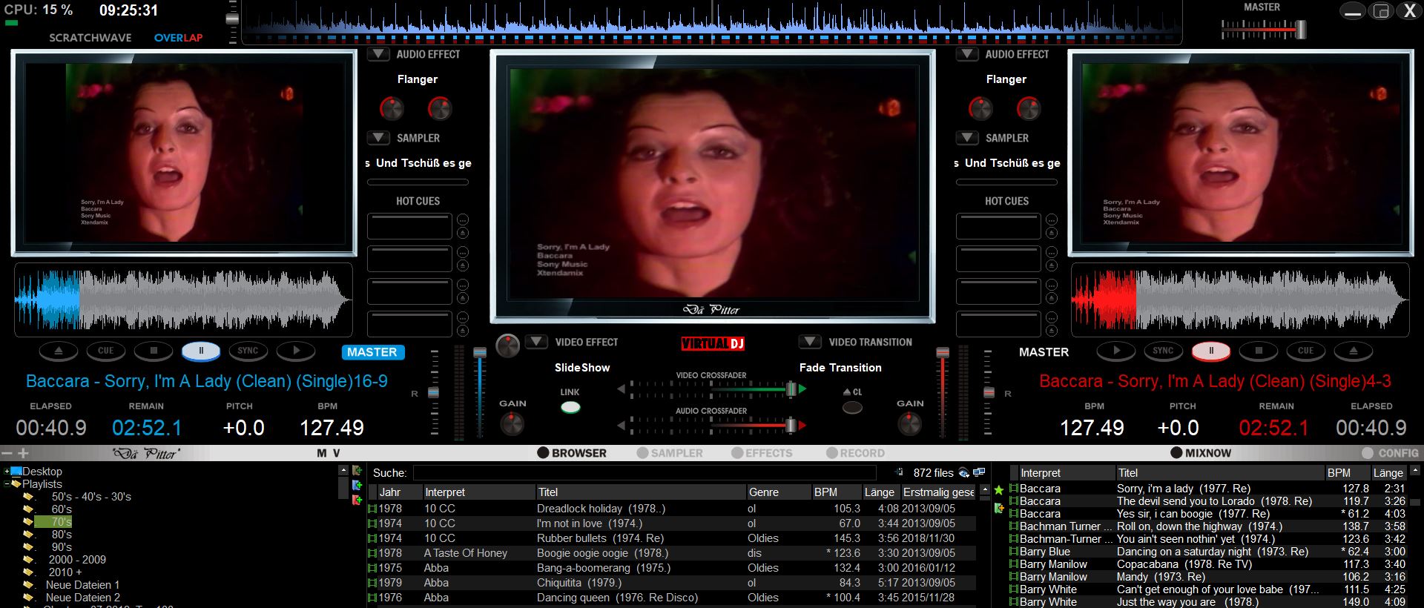The height and width of the screenshot is (608, 1424).
Task: Click the right GAIN knob
Action: pos(910,424)
